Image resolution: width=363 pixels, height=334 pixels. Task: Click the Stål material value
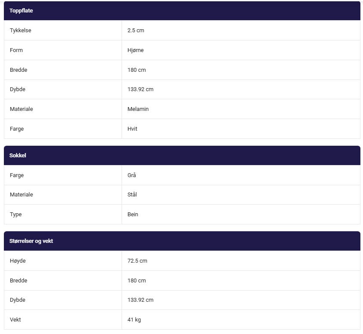point(132,195)
